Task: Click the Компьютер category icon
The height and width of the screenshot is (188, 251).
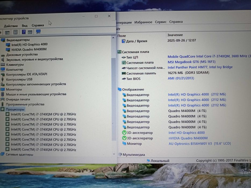Action: [x=3, y=70]
